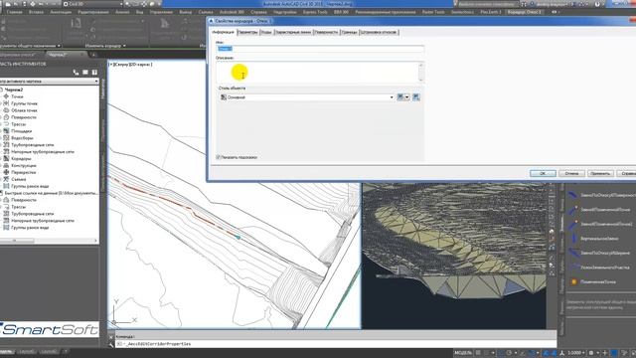The height and width of the screenshot is (358, 636).
Task: Select Коридоры in Toolspace tree
Action: (21, 159)
